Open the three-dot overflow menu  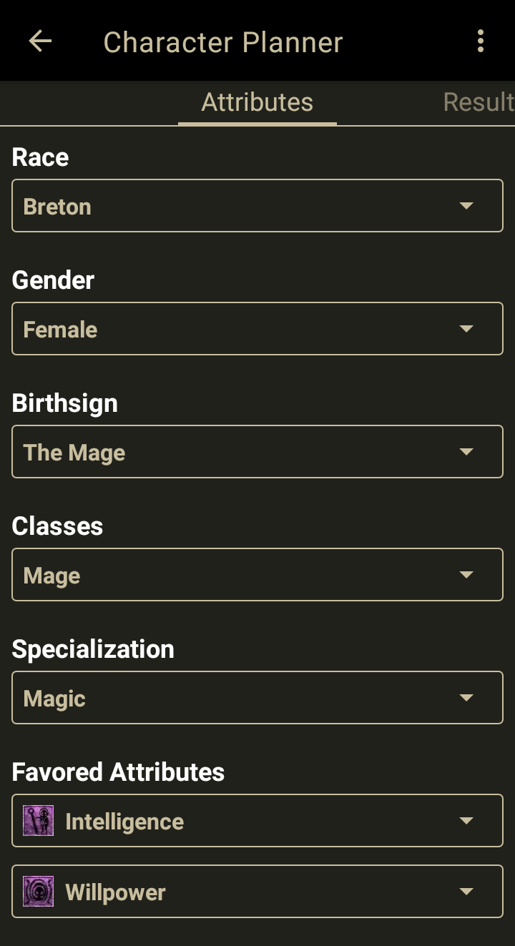[x=481, y=41]
